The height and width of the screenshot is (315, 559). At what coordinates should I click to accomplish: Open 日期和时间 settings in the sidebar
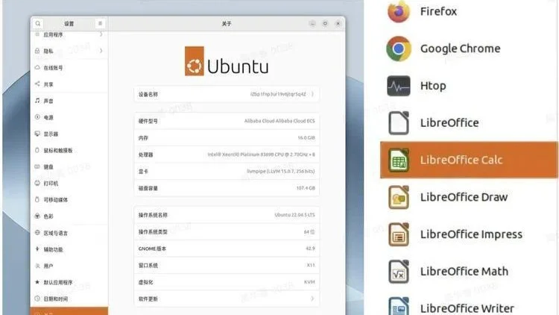click(69, 299)
